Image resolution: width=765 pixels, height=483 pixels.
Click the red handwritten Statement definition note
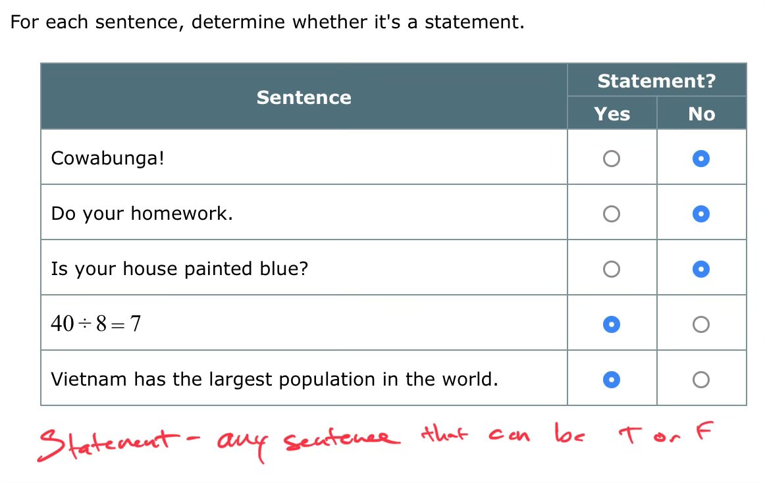(375, 438)
